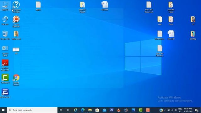Screen dimensions: 201x113
Task: Open the taskbar clock showing 08:39 AM
Action: [188, 110]
